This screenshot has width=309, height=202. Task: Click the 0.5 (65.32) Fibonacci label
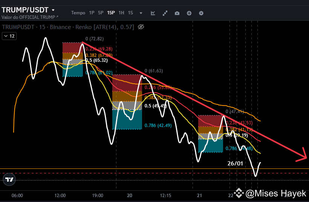point(97,60)
